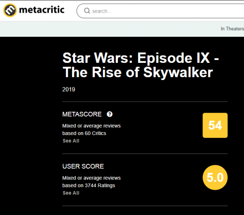244x215 pixels.
Task: Click See All under User Score
Action: pos(71,193)
